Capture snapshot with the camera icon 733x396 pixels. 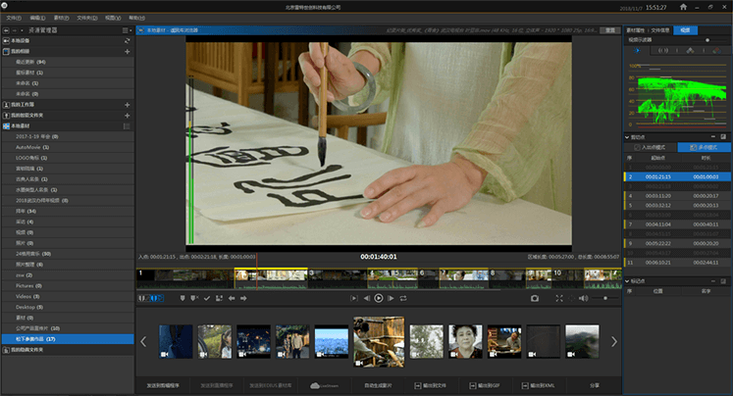[535, 298]
